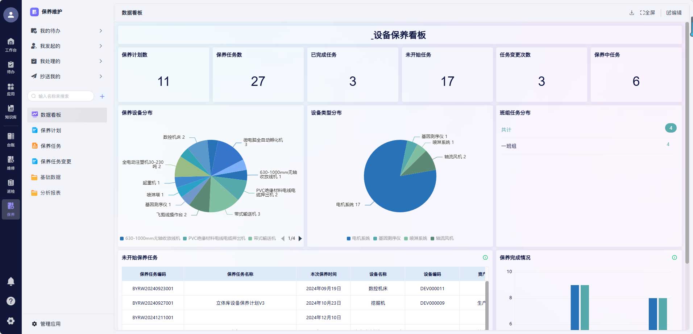Expand the 我发起的 section arrow
The height and width of the screenshot is (334, 693).
coord(101,46)
